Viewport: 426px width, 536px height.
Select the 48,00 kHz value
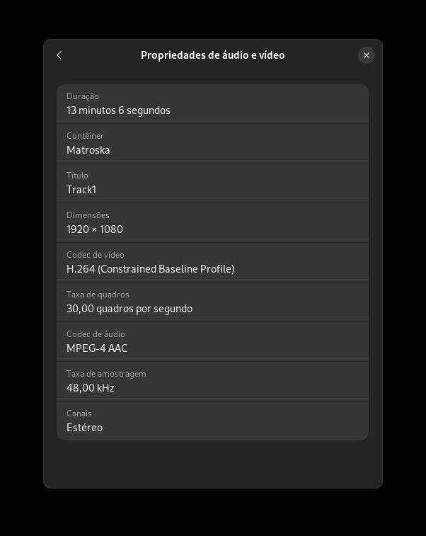[x=91, y=388]
